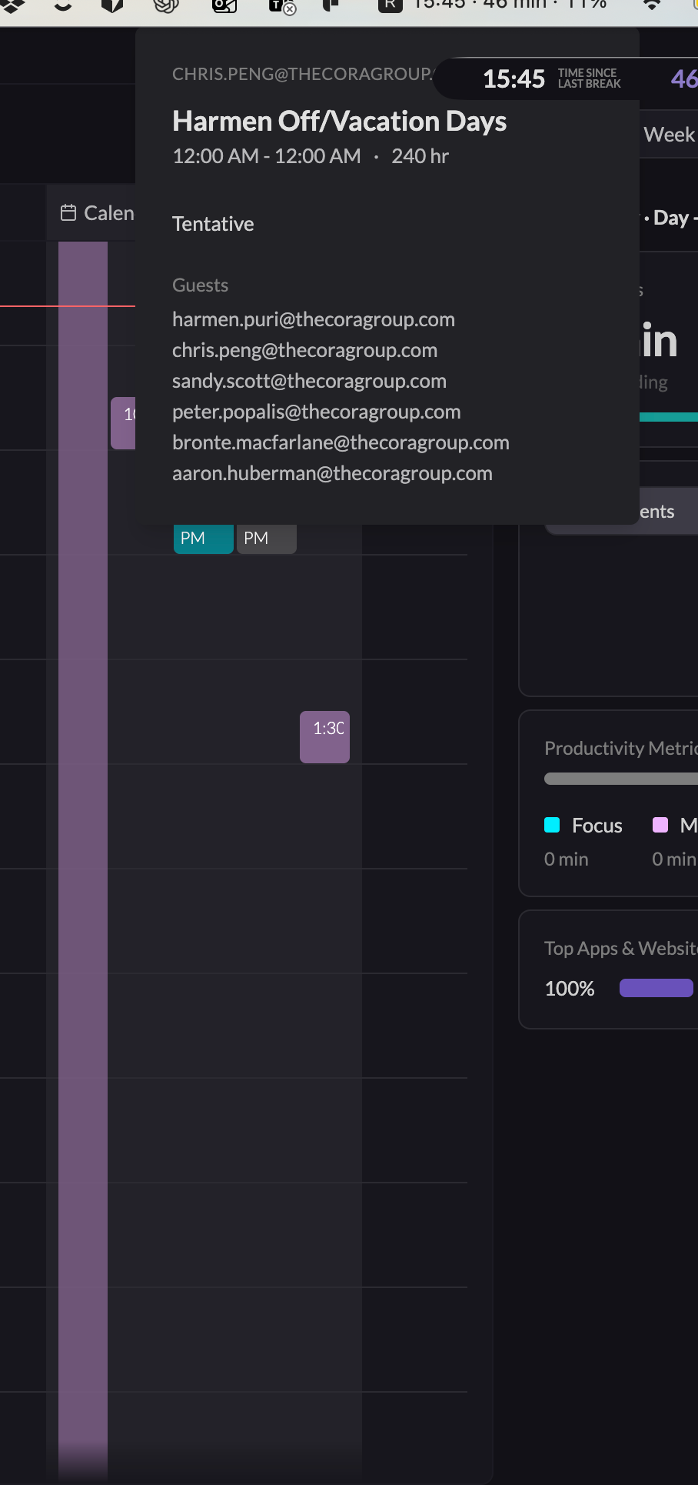Viewport: 698px width, 1485px height.
Task: Open the Wi-Fi status menu
Action: pyautogui.click(x=652, y=5)
